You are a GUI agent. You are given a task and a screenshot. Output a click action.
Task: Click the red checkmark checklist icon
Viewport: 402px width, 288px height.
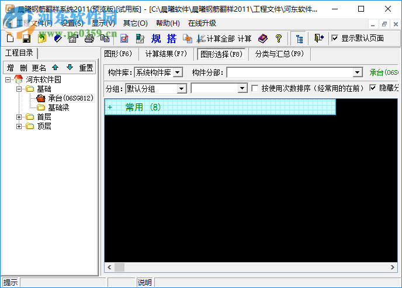(x=124, y=39)
